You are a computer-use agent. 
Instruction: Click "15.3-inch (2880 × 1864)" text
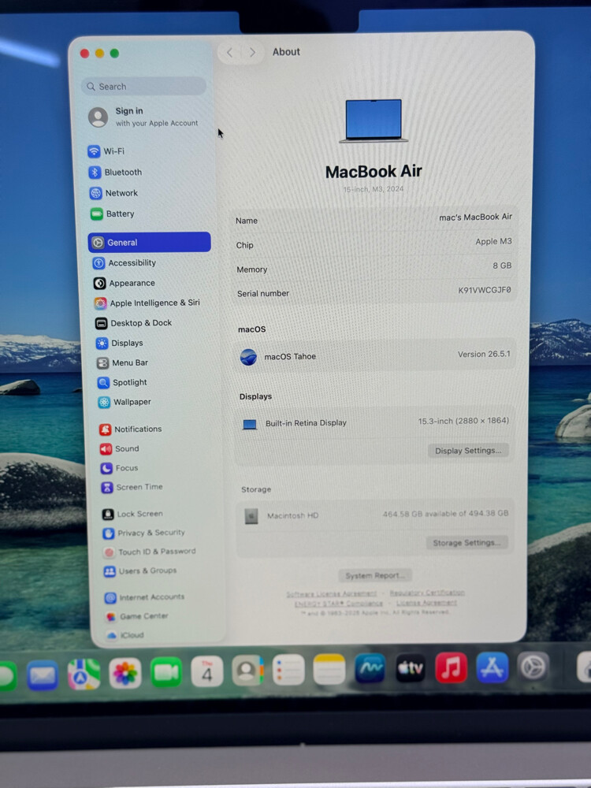[463, 421]
